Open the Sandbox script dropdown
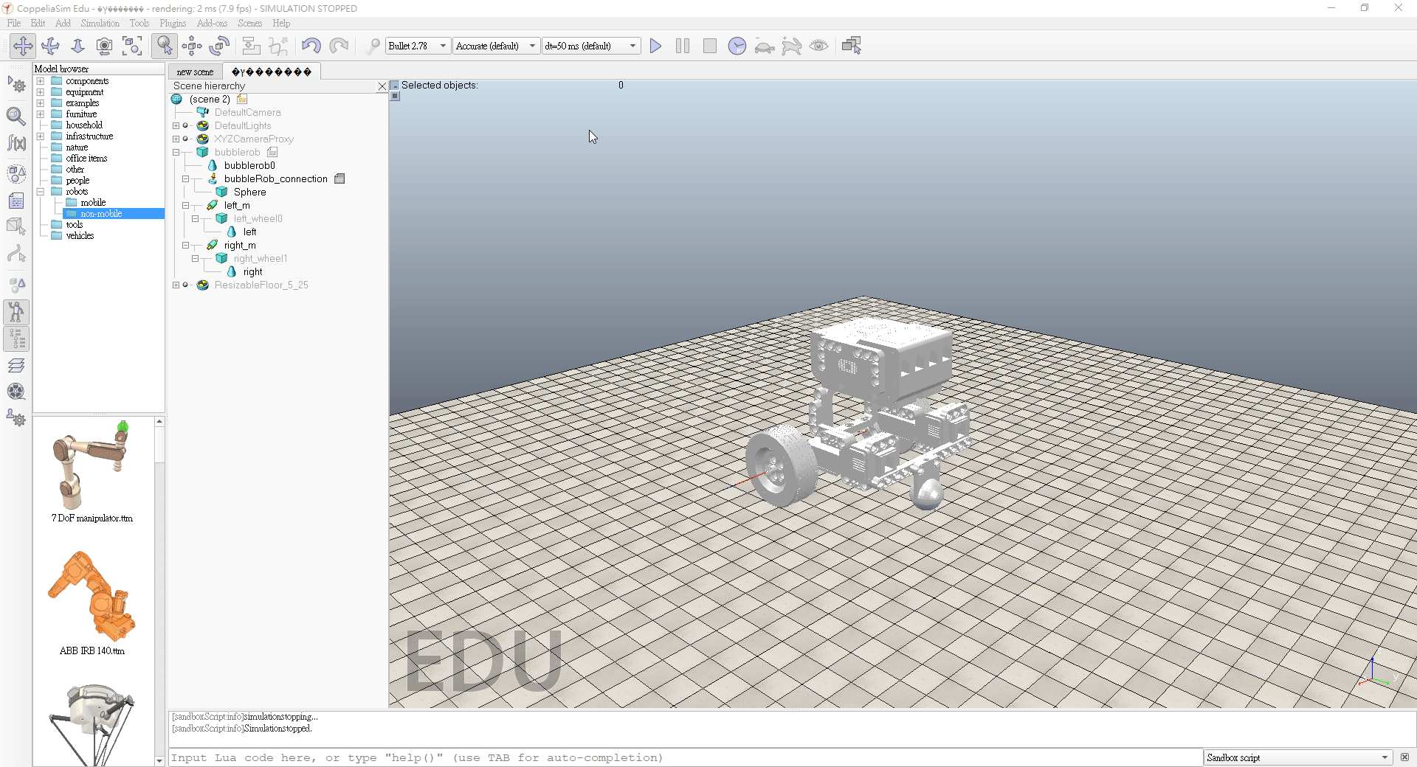Image resolution: width=1417 pixels, height=767 pixels. 1298,757
